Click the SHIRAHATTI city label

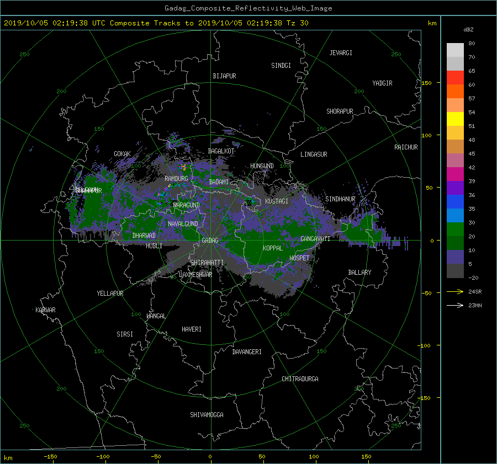(207, 263)
